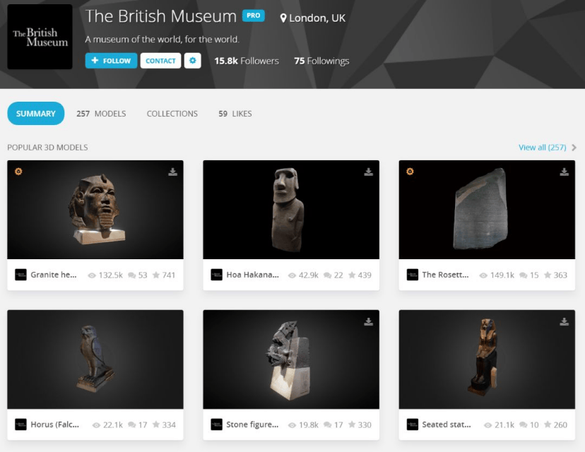585x452 pixels.
Task: Follow The British Museum
Action: point(111,61)
